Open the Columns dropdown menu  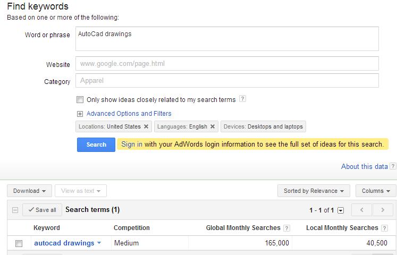[376, 191]
